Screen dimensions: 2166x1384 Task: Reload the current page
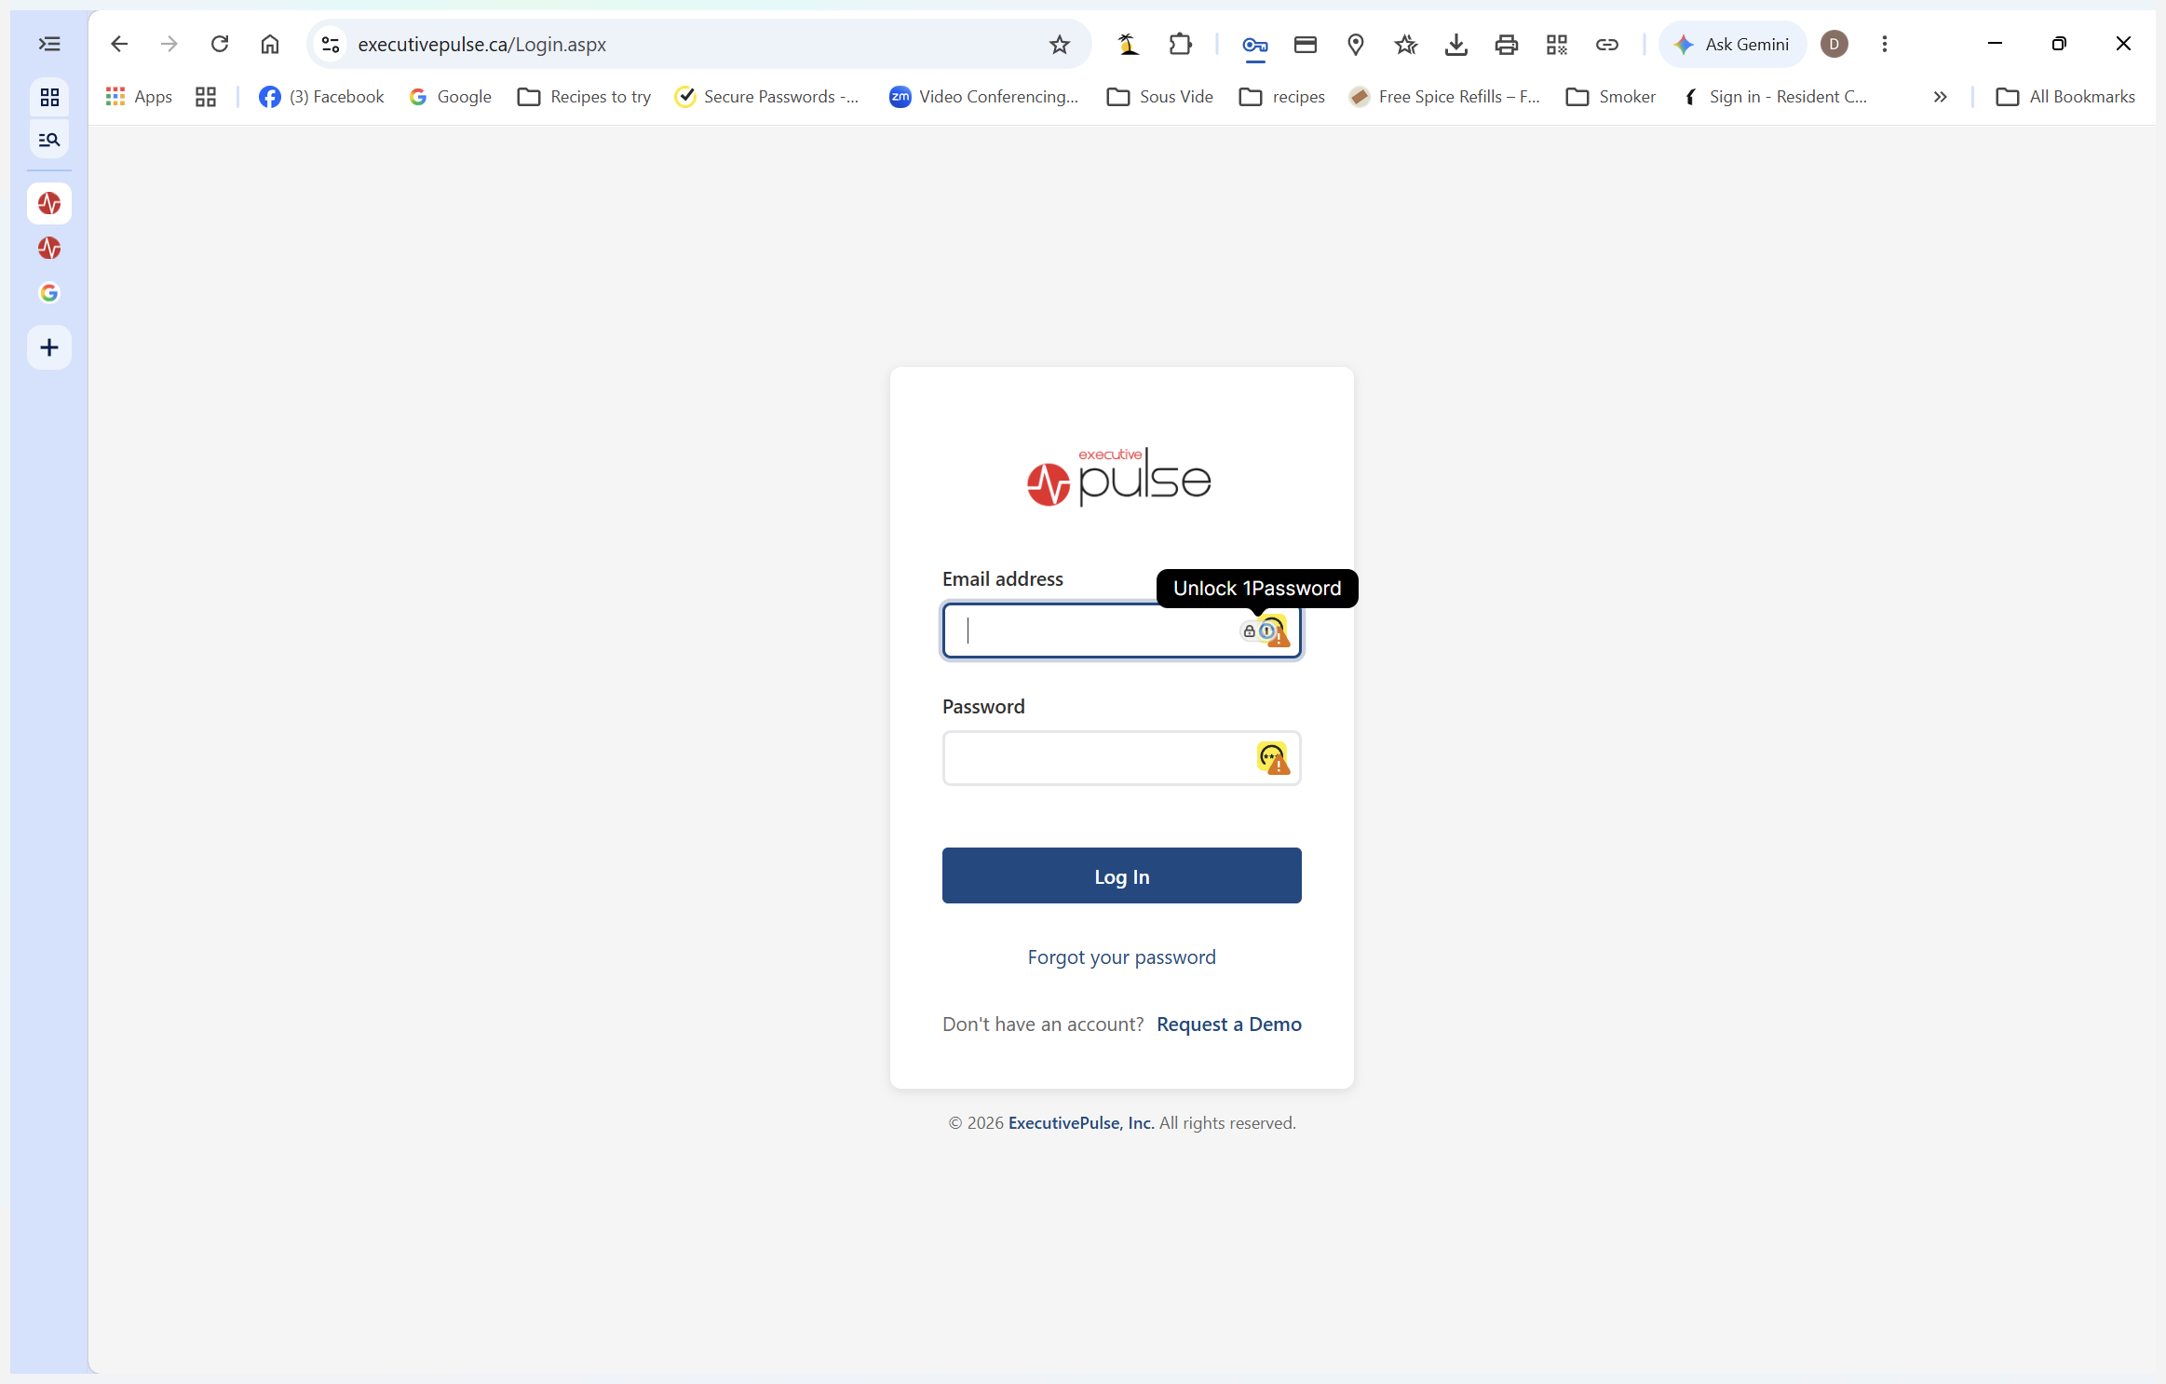pos(220,44)
